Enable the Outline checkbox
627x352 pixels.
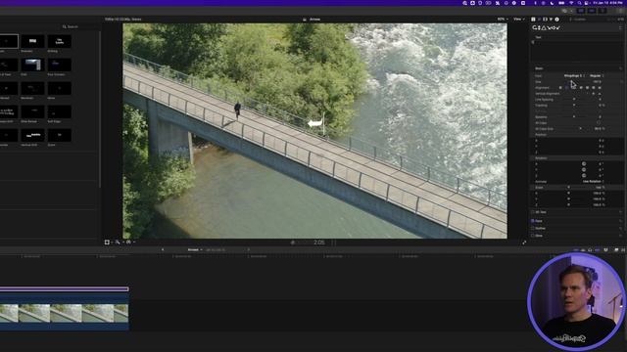point(533,228)
